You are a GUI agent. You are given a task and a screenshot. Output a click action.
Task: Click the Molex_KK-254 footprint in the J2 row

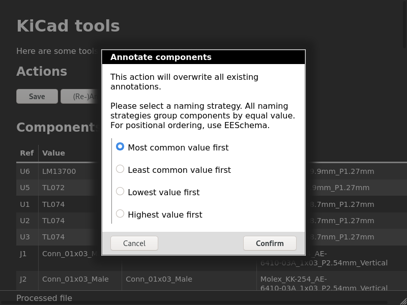pyautogui.click(x=324, y=283)
